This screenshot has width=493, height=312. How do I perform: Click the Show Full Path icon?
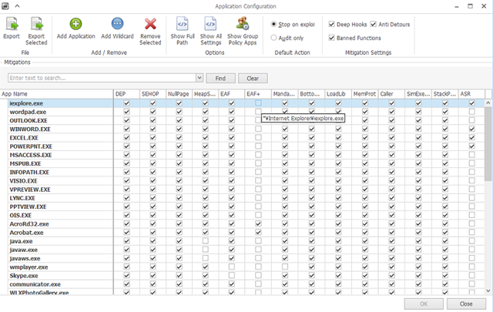(183, 24)
